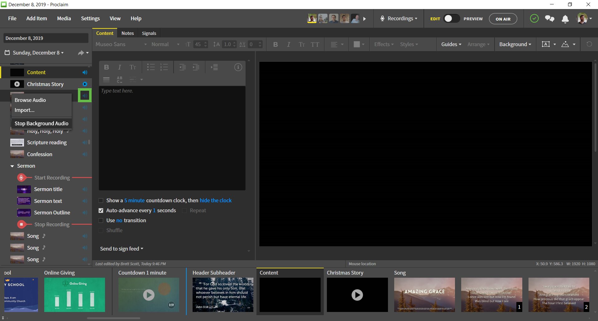Click the audio icon on Confession row
Screen dimensions: 598x321
point(85,154)
